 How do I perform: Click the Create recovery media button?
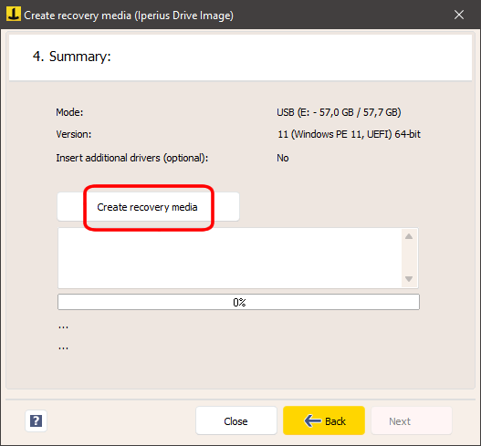[x=148, y=207]
